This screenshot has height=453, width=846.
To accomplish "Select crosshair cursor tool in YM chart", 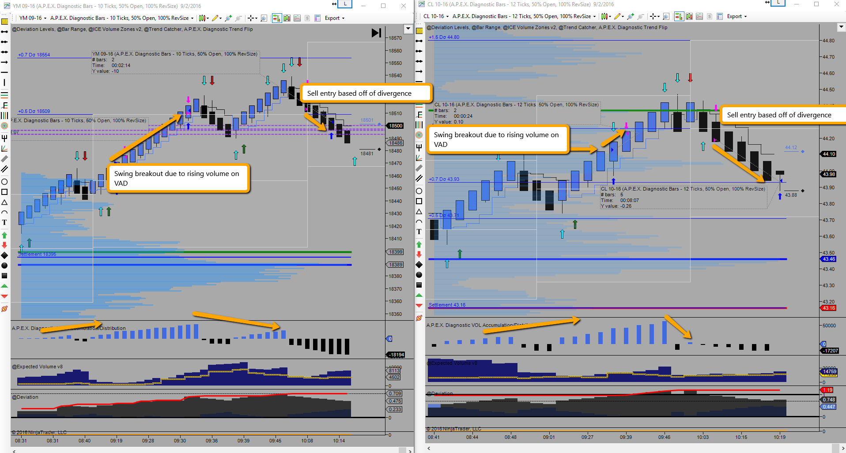I will (x=251, y=18).
